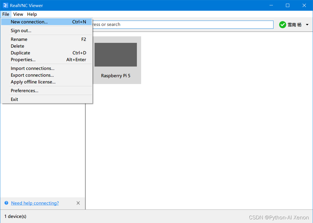Viewport: 313px width, 223px height.
Task: Click the Raspberry Pi 5 label
Action: coord(116,76)
